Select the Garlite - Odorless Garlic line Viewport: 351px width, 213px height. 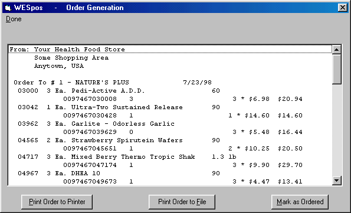[170, 124]
